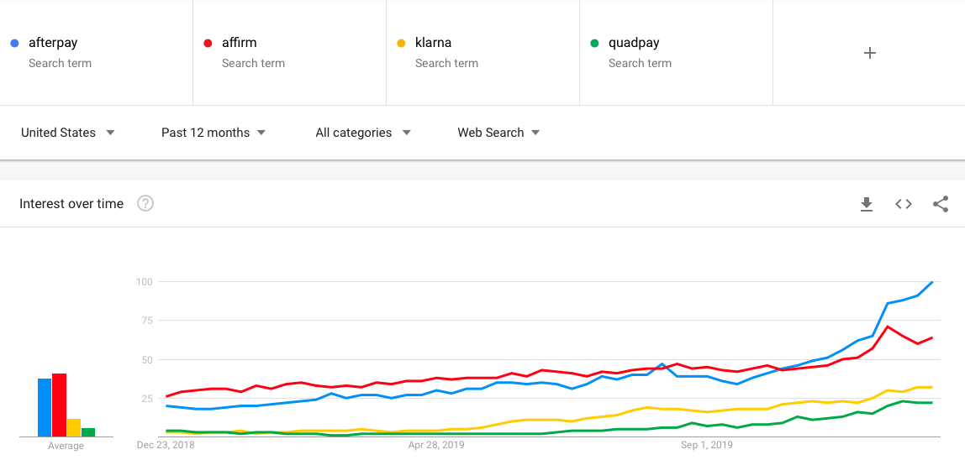Click the red affirm average bar
Screen dimensions: 965x460
(59, 405)
